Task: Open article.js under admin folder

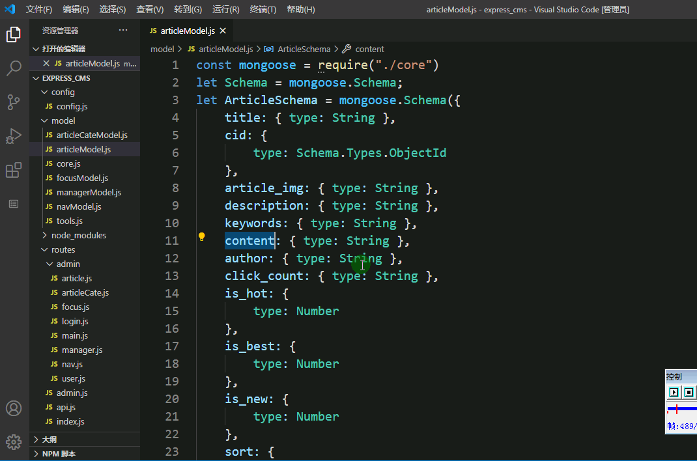Action: (x=85, y=279)
